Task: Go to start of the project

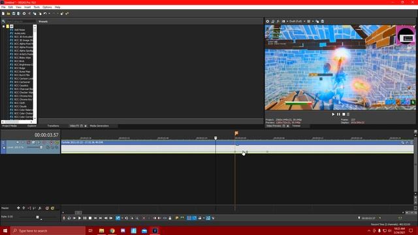Action: pyautogui.click(x=95, y=218)
